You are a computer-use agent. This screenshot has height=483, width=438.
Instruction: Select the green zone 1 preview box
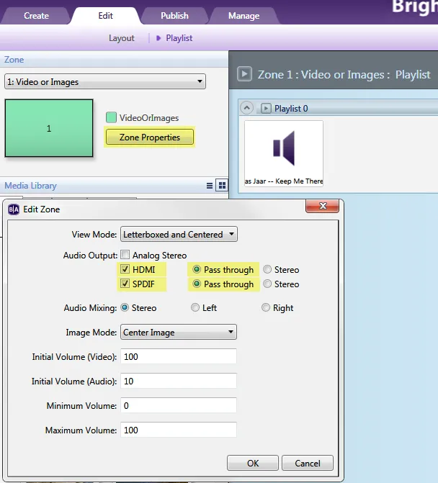[x=49, y=128]
